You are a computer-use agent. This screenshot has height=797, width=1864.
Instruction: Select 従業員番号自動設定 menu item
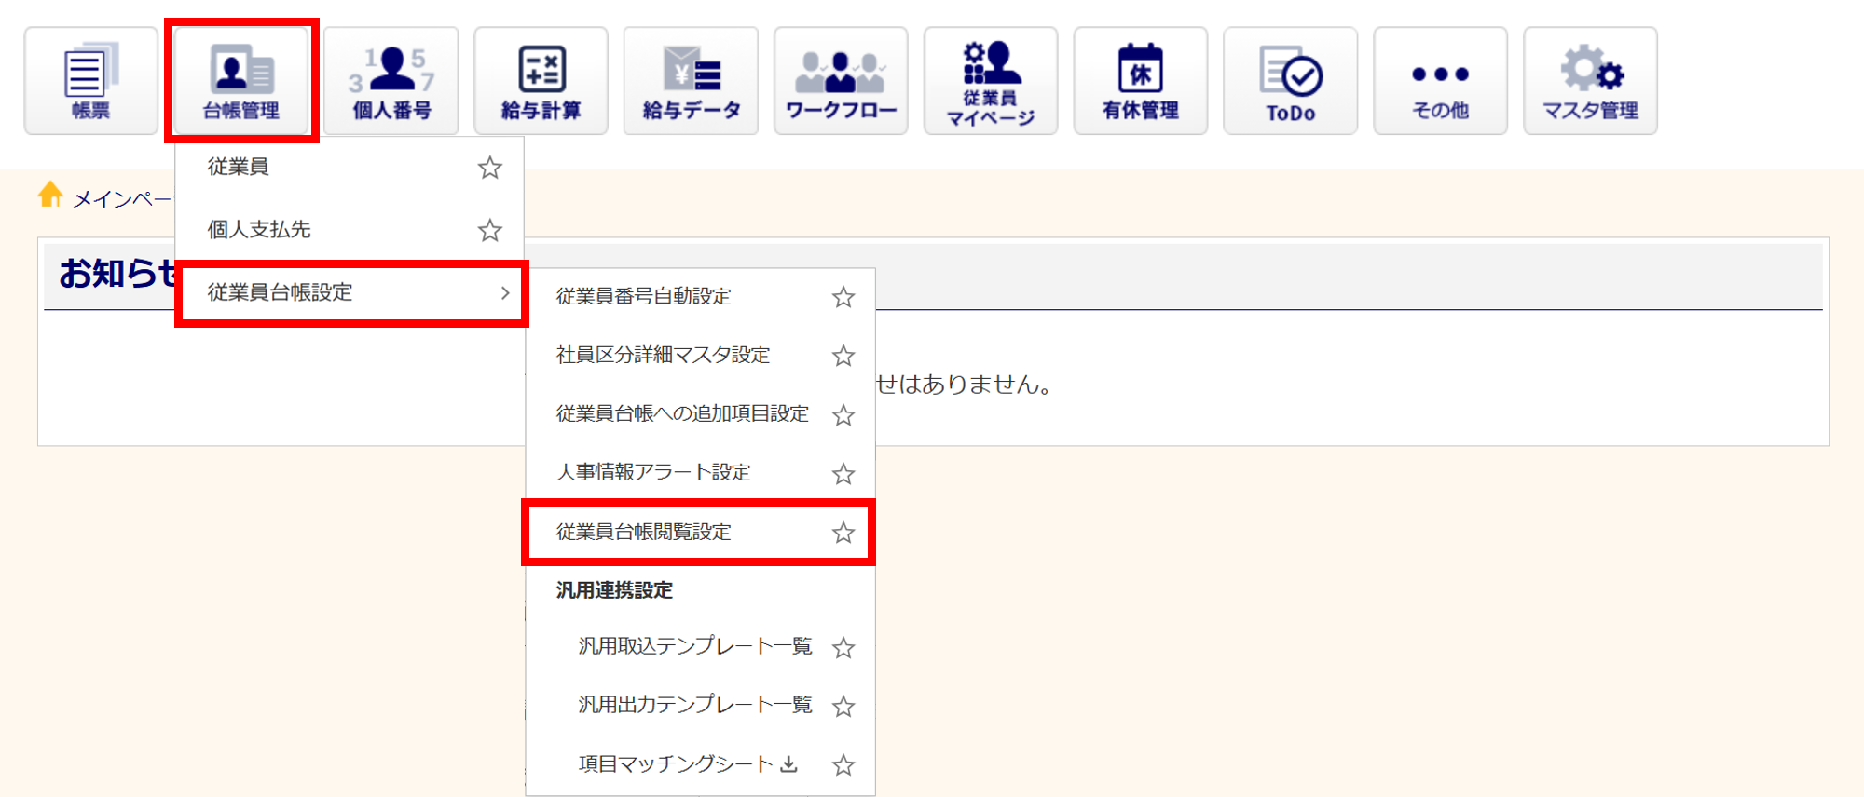coord(643,296)
